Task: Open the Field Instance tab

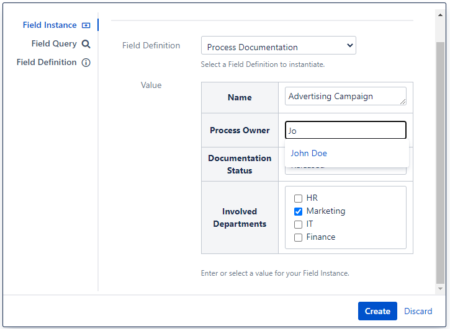Action: pos(56,25)
